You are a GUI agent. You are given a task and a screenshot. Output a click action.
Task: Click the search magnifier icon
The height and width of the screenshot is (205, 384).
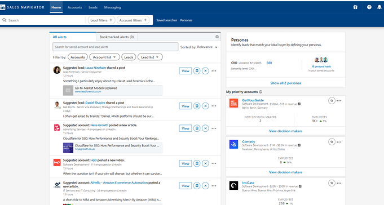[4, 20]
